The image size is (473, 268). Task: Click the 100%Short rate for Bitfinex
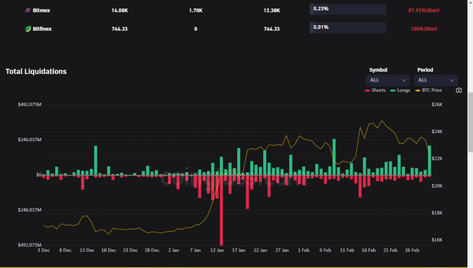click(423, 29)
